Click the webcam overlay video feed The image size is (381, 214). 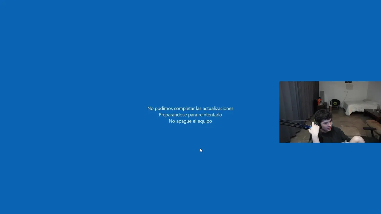pyautogui.click(x=330, y=112)
